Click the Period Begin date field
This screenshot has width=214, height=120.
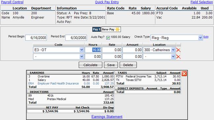tap(36, 38)
